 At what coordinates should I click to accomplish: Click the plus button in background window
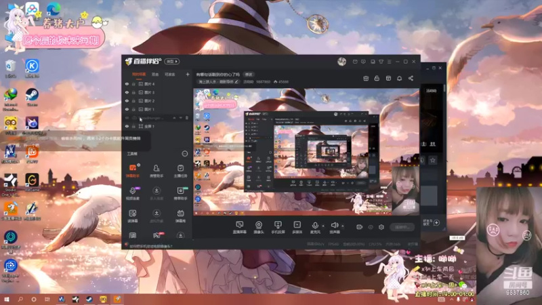click(x=436, y=223)
